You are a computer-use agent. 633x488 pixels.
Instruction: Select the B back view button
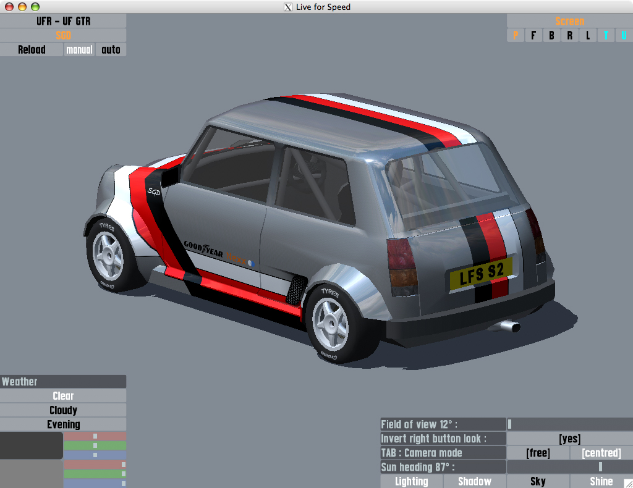pyautogui.click(x=551, y=35)
